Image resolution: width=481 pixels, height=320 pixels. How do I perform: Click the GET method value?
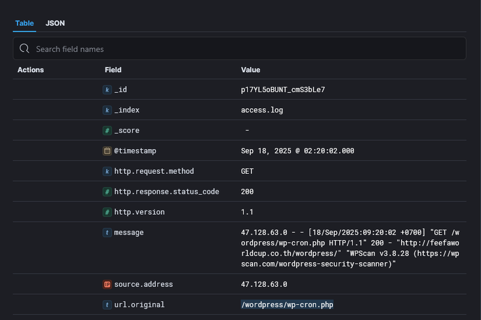[247, 171]
